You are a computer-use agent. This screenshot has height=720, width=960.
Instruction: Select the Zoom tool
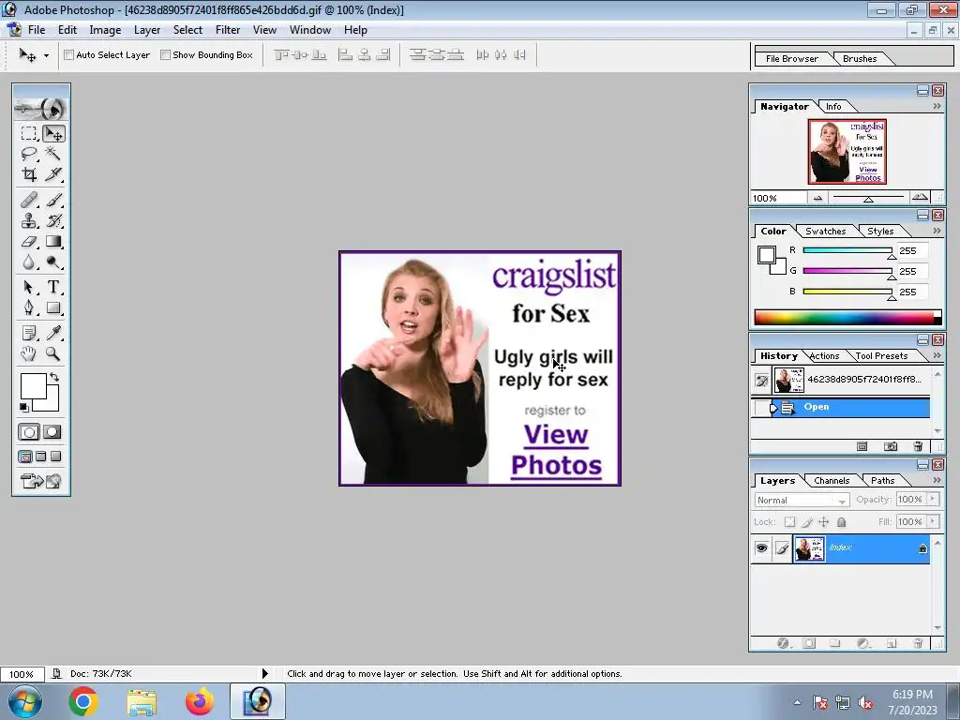click(53, 353)
